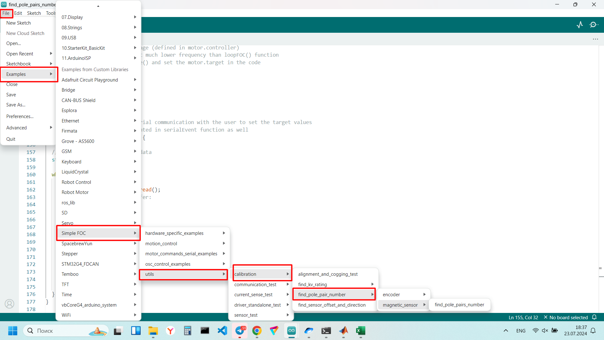Screen dimensions: 604x340
Task: Click the three-dots editor options icon
Action: [595, 39]
